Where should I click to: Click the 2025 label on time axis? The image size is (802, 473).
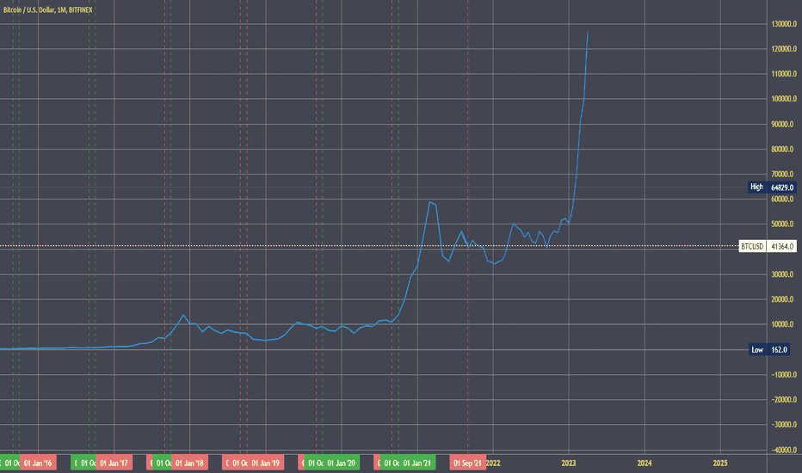720,464
